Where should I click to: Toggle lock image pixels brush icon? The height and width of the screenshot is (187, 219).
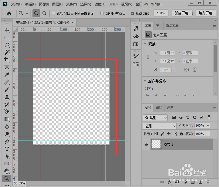pos(162,134)
